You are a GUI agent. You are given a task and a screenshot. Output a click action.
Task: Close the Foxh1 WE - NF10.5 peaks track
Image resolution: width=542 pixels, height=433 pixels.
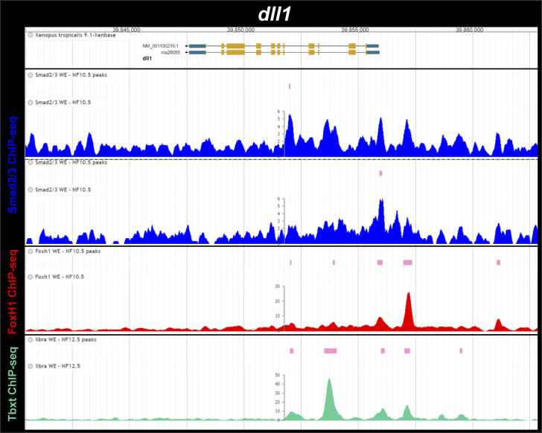point(31,251)
